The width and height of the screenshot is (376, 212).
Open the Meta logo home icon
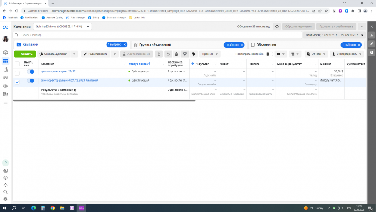pyautogui.click(x=5, y=27)
